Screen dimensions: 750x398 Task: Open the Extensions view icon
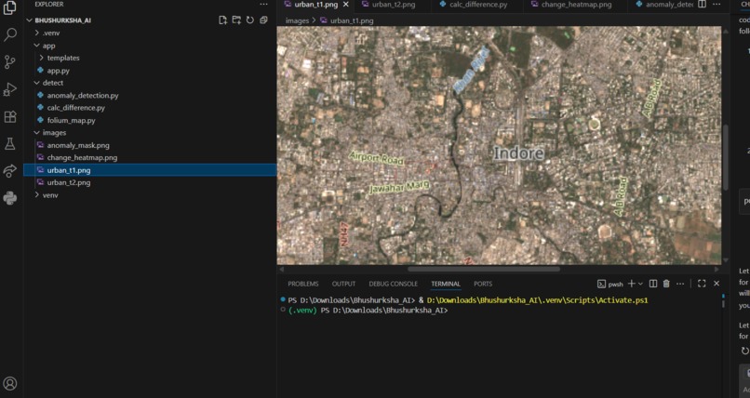pos(10,116)
